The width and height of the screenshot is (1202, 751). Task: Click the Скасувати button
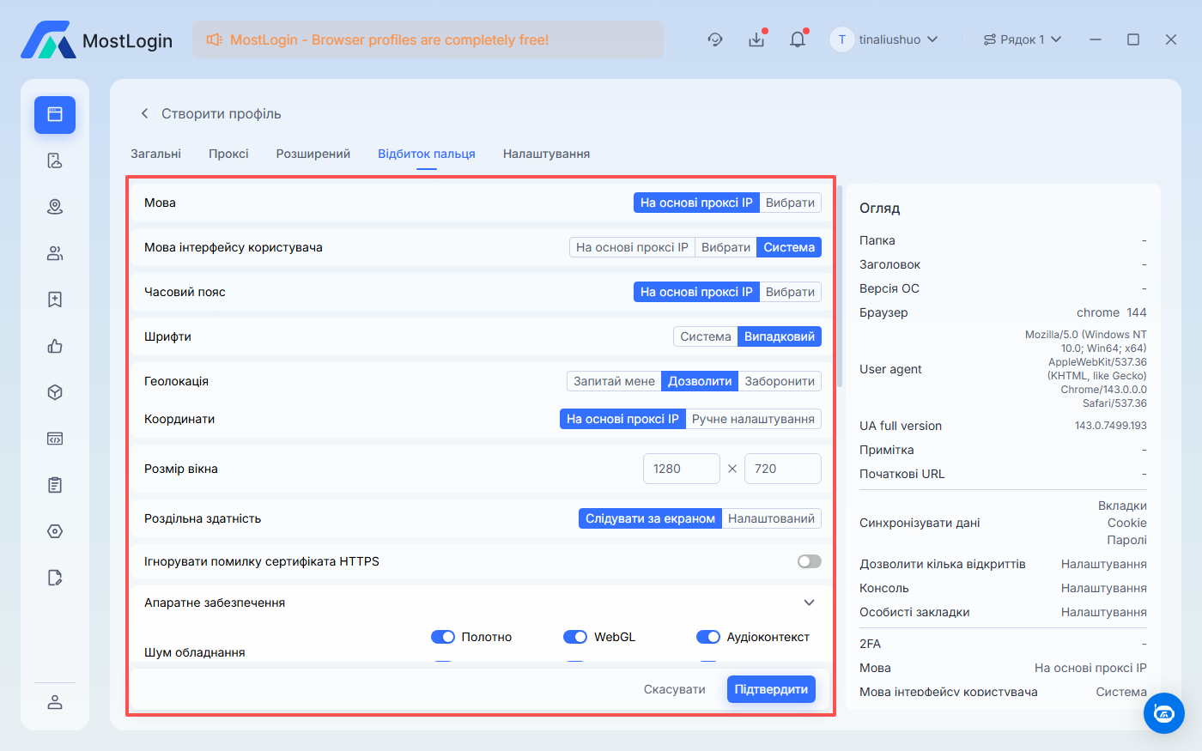pyautogui.click(x=674, y=689)
